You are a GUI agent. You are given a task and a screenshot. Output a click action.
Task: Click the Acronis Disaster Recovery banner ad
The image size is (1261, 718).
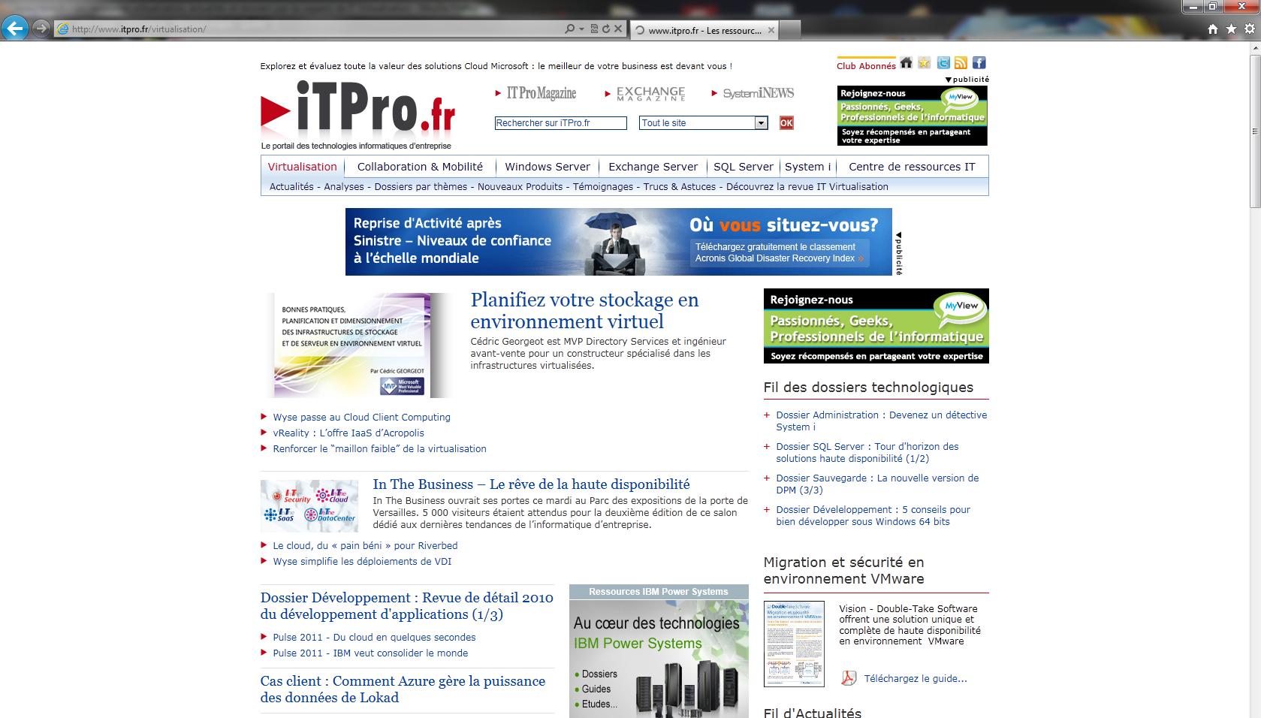618,242
